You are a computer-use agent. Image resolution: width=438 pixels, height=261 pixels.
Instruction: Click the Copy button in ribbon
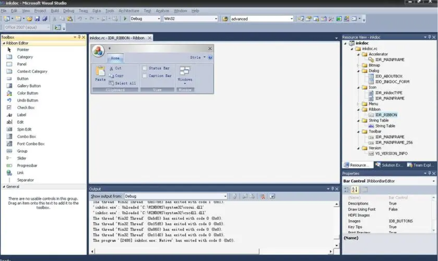coord(116,76)
